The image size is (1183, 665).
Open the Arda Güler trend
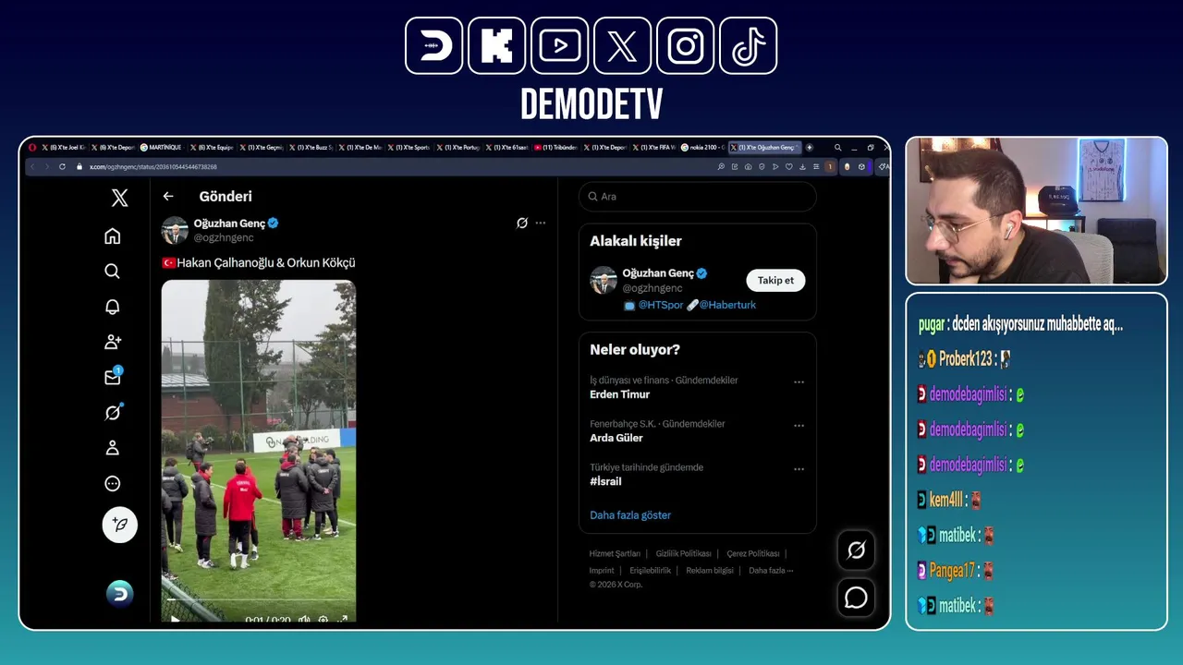click(x=616, y=438)
